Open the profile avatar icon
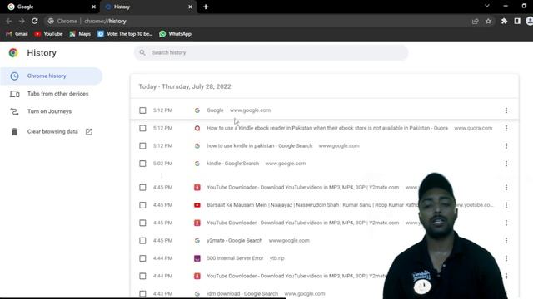The width and height of the screenshot is (533, 299). 530,21
